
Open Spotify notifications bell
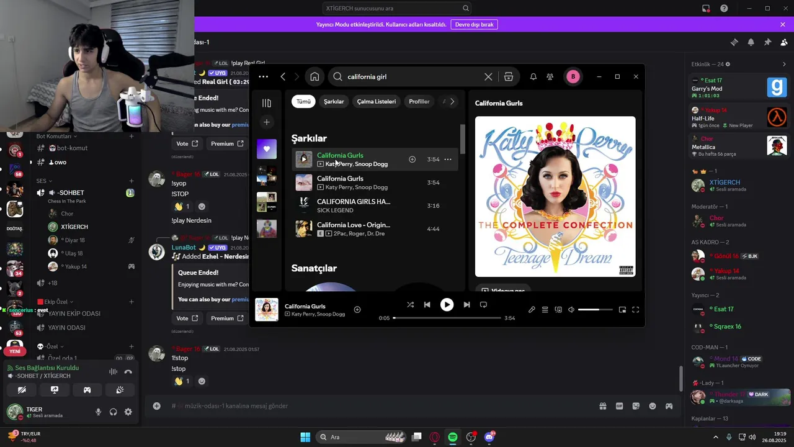[533, 77]
